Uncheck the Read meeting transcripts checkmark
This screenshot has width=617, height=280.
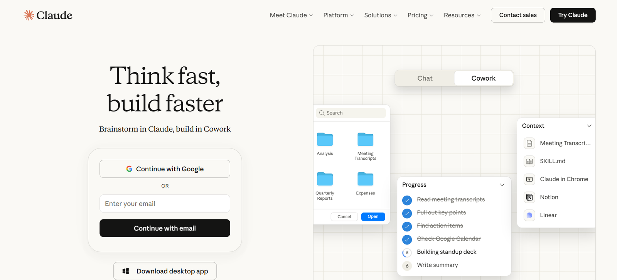407,200
